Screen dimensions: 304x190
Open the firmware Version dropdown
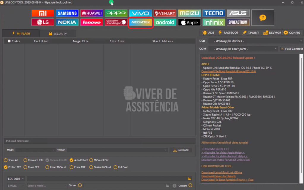click(117, 150)
